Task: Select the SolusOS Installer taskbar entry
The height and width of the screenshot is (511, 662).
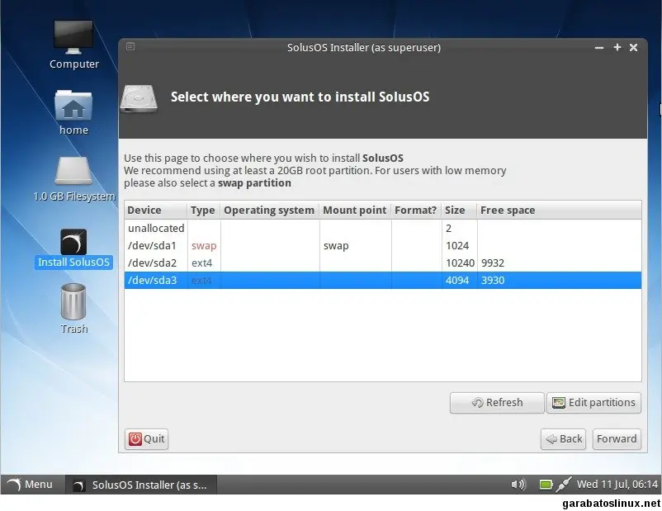Action: (x=141, y=485)
